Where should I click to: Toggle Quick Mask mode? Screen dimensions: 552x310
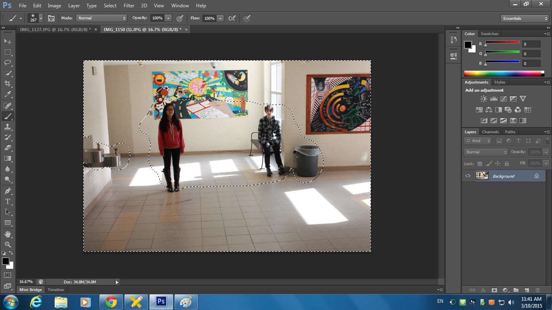click(x=8, y=275)
